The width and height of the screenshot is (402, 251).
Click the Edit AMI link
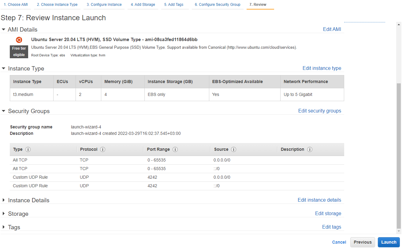(x=332, y=29)
